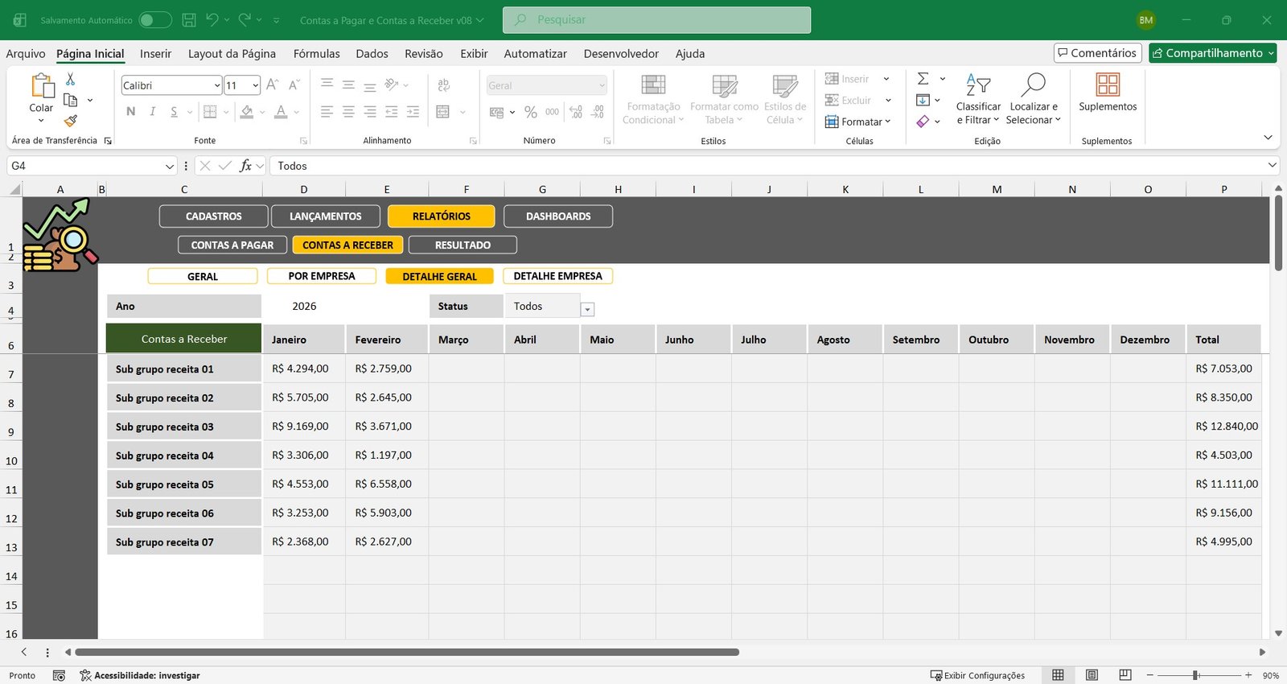Image resolution: width=1287 pixels, height=684 pixels.
Task: Click the insert function fx icon
Action: click(246, 166)
